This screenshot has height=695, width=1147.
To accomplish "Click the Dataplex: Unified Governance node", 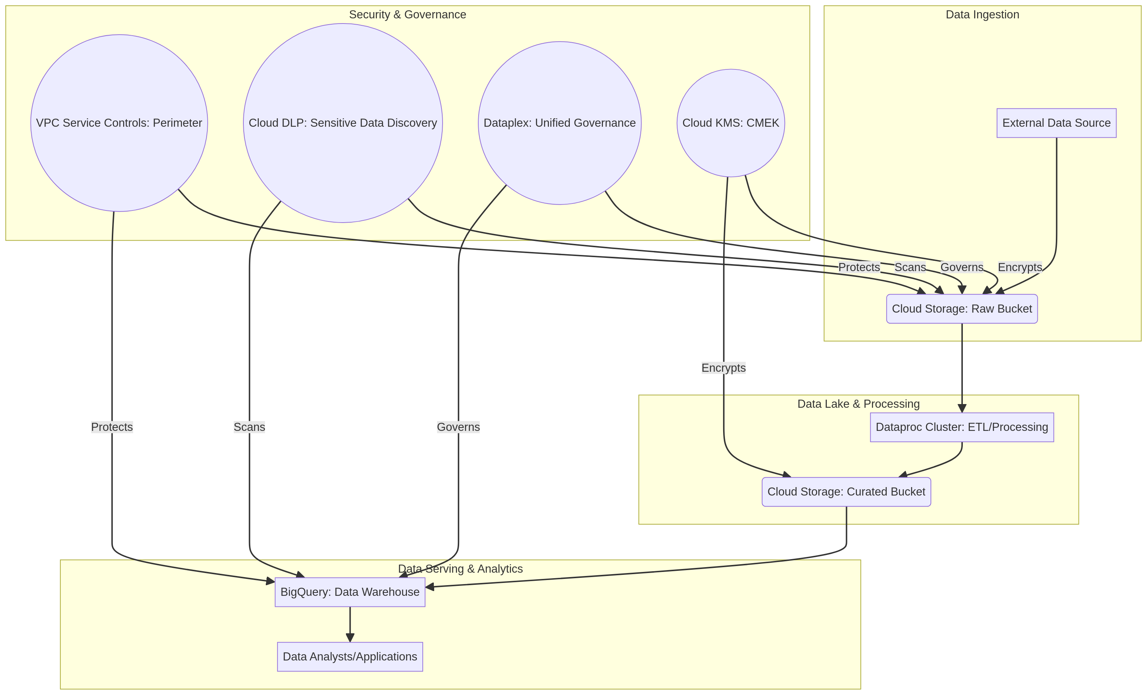I will pos(560,123).
